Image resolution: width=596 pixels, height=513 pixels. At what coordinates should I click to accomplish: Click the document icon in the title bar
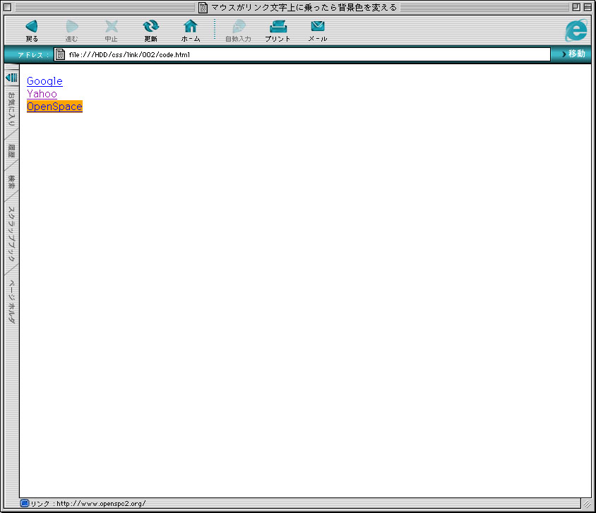(203, 7)
